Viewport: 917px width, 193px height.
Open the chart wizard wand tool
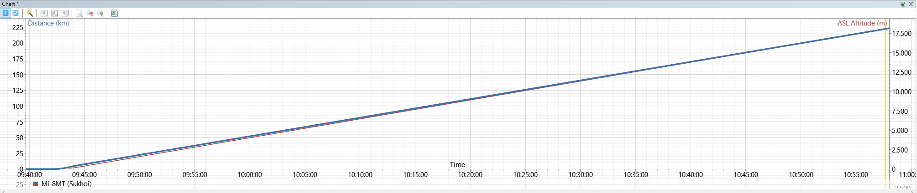coord(30,13)
